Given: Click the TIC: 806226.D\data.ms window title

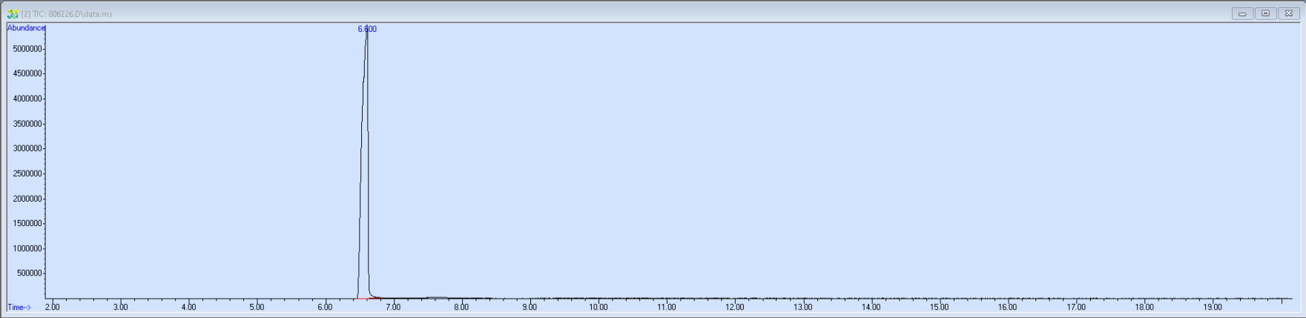Looking at the screenshot, I should pyautogui.click(x=67, y=14).
